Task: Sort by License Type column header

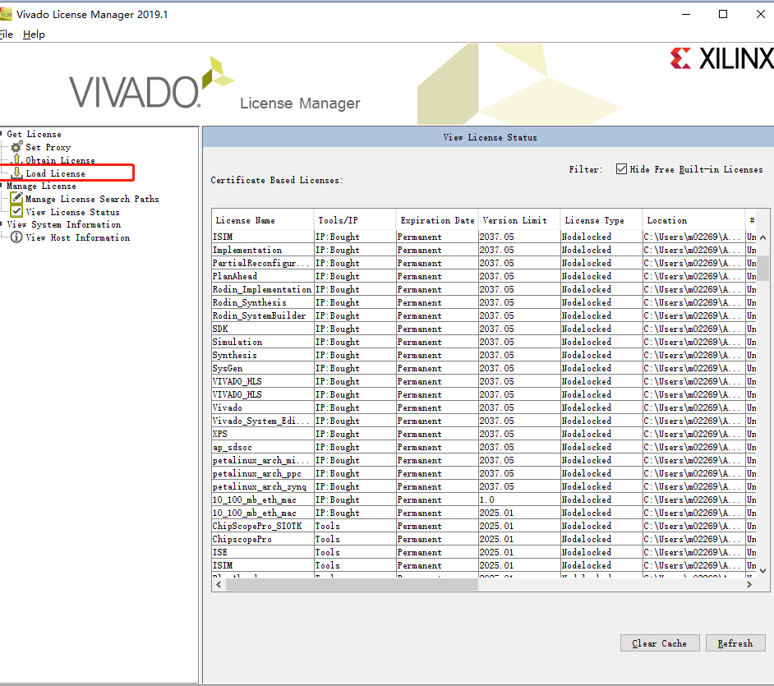Action: coord(601,220)
